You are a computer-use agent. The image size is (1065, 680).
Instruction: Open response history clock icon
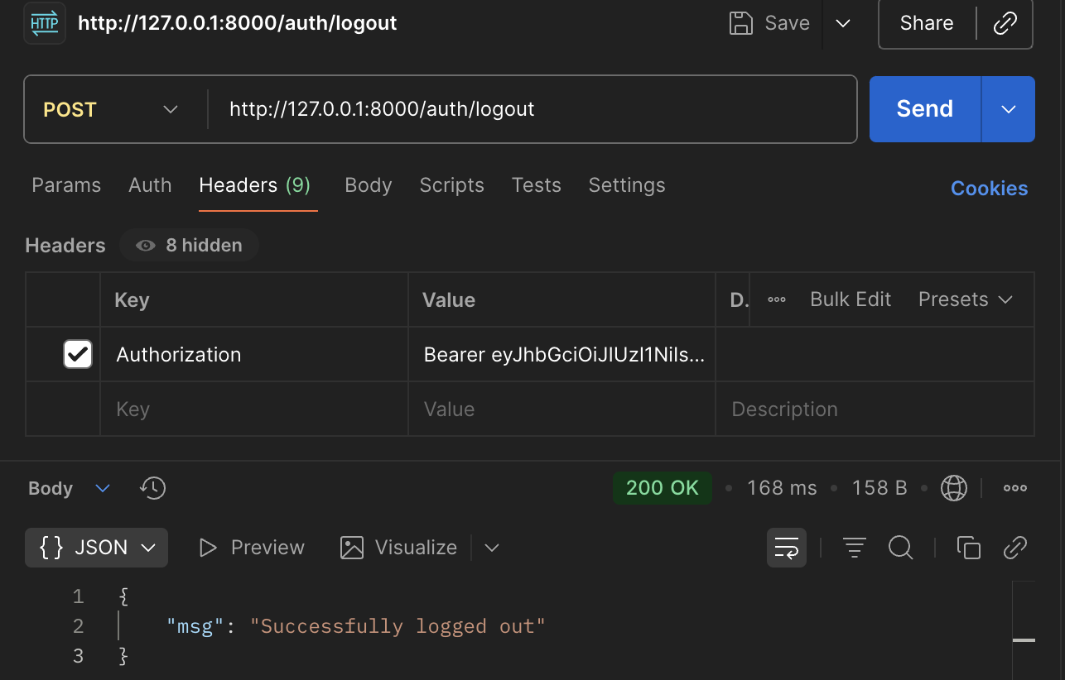pyautogui.click(x=153, y=488)
